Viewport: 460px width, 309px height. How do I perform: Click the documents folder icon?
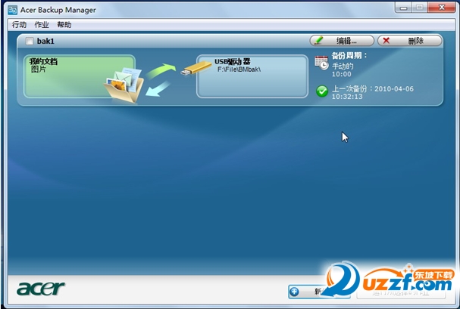pyautogui.click(x=124, y=85)
